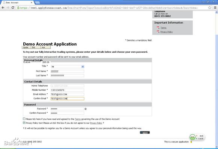This screenshot has width=218, height=149.
Task: Click the Bid column header
Action: tap(36, 47)
